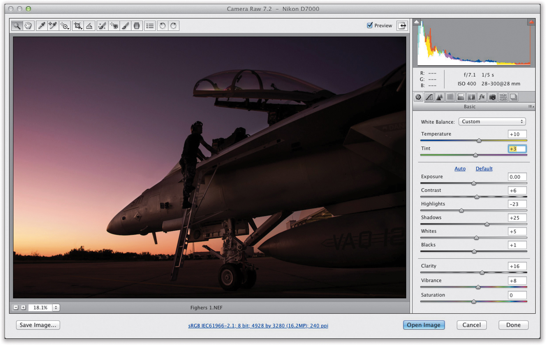This screenshot has width=546, height=345.
Task: Click the Highlights slider handle
Action: [x=462, y=210]
